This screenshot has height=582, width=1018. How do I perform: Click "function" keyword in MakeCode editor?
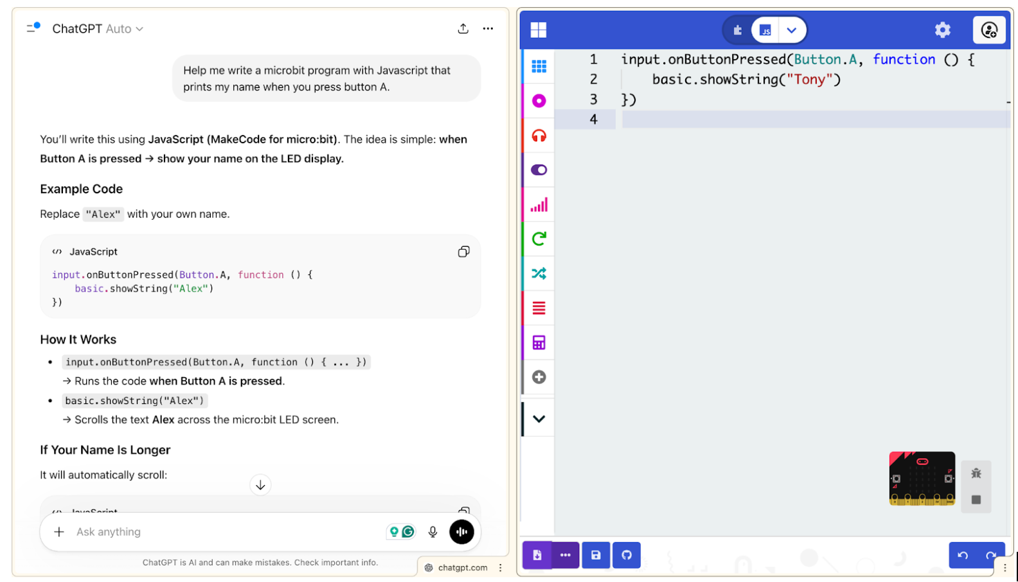(904, 60)
